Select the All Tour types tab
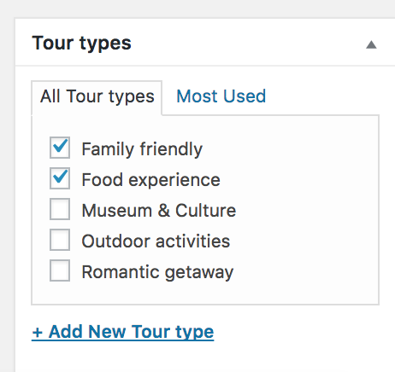 click(x=97, y=98)
